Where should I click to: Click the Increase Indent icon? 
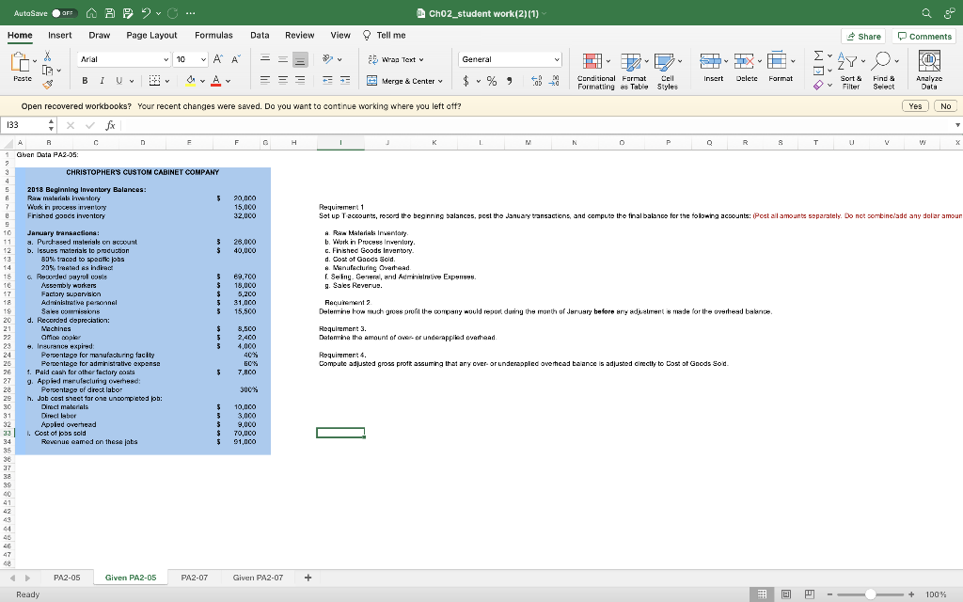pyautogui.click(x=345, y=81)
